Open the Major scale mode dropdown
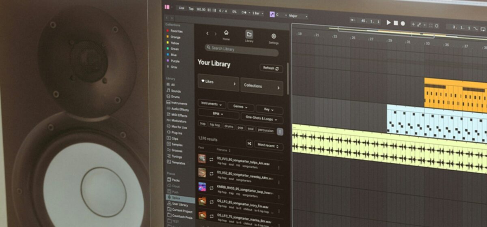This screenshot has height=227, width=487. pyautogui.click(x=297, y=16)
